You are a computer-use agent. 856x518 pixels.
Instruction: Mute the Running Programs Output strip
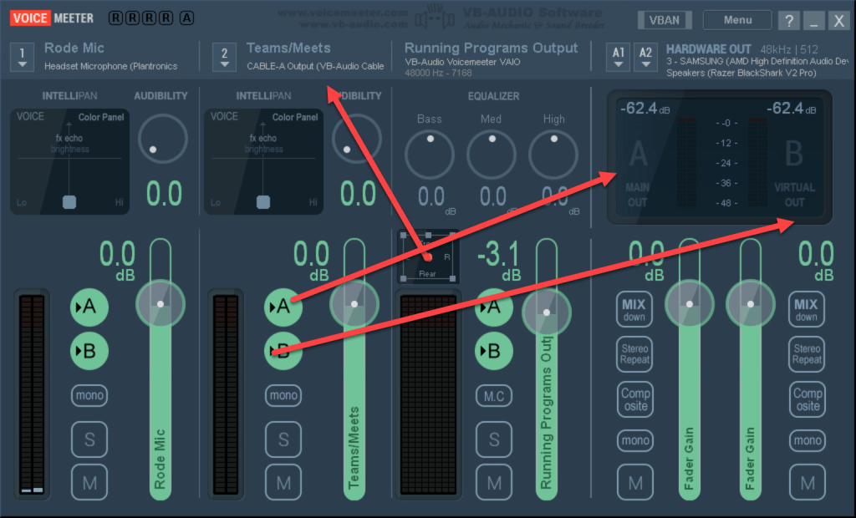tap(494, 483)
